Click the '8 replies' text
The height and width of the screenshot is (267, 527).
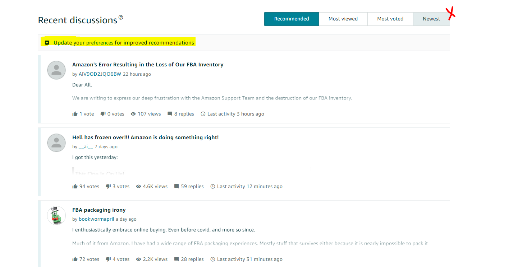pos(184,114)
